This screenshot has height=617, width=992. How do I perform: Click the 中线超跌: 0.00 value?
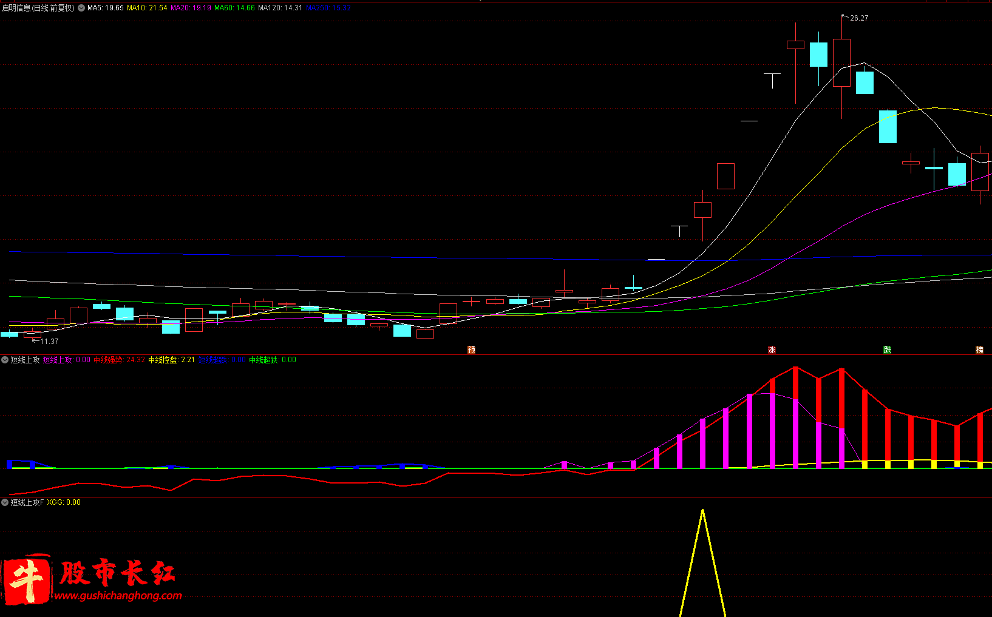273,360
